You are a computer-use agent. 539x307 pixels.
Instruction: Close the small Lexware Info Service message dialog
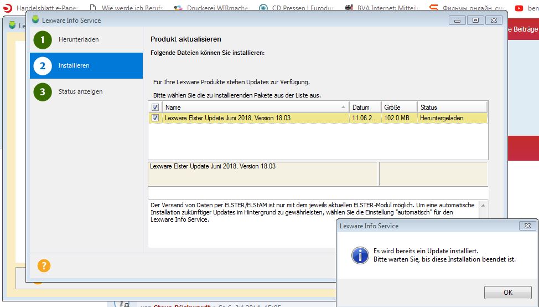(527, 226)
